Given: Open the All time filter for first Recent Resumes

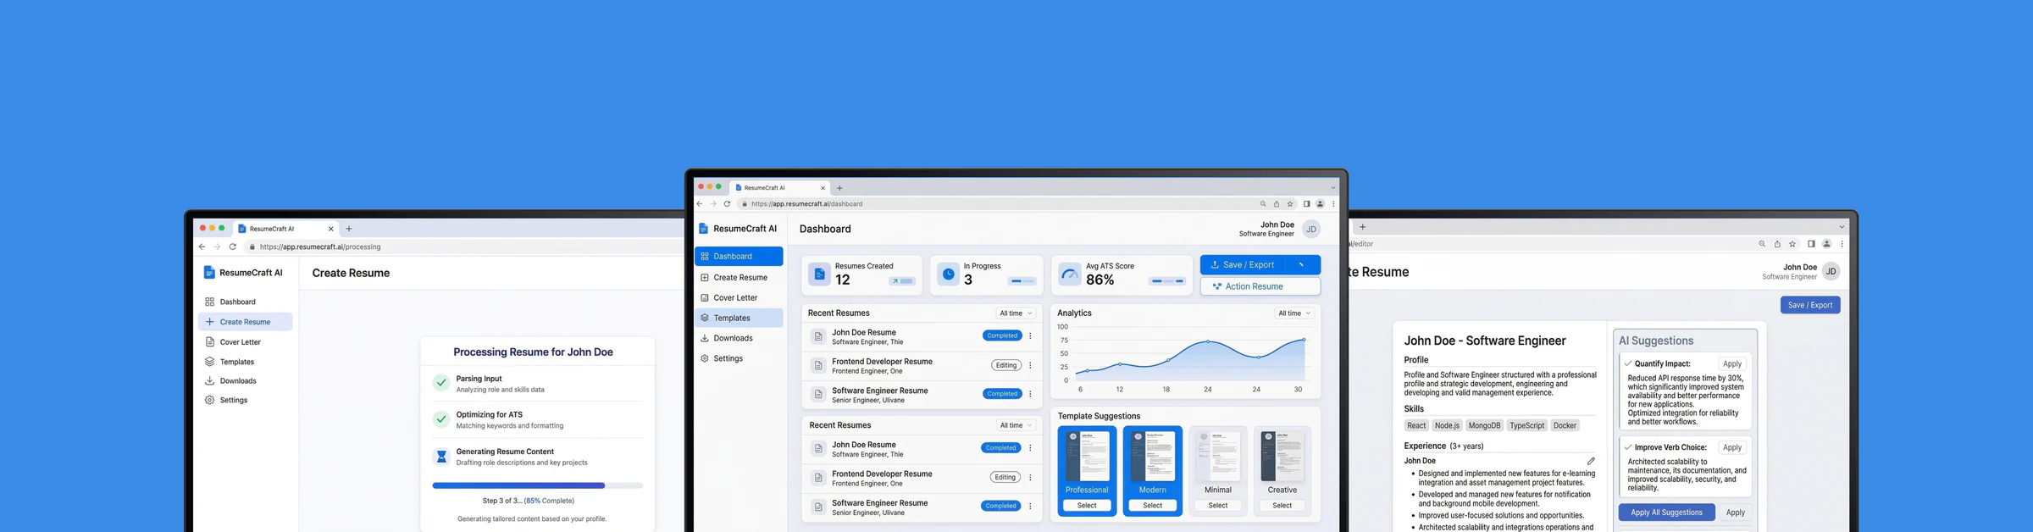Looking at the screenshot, I should click(x=1016, y=313).
